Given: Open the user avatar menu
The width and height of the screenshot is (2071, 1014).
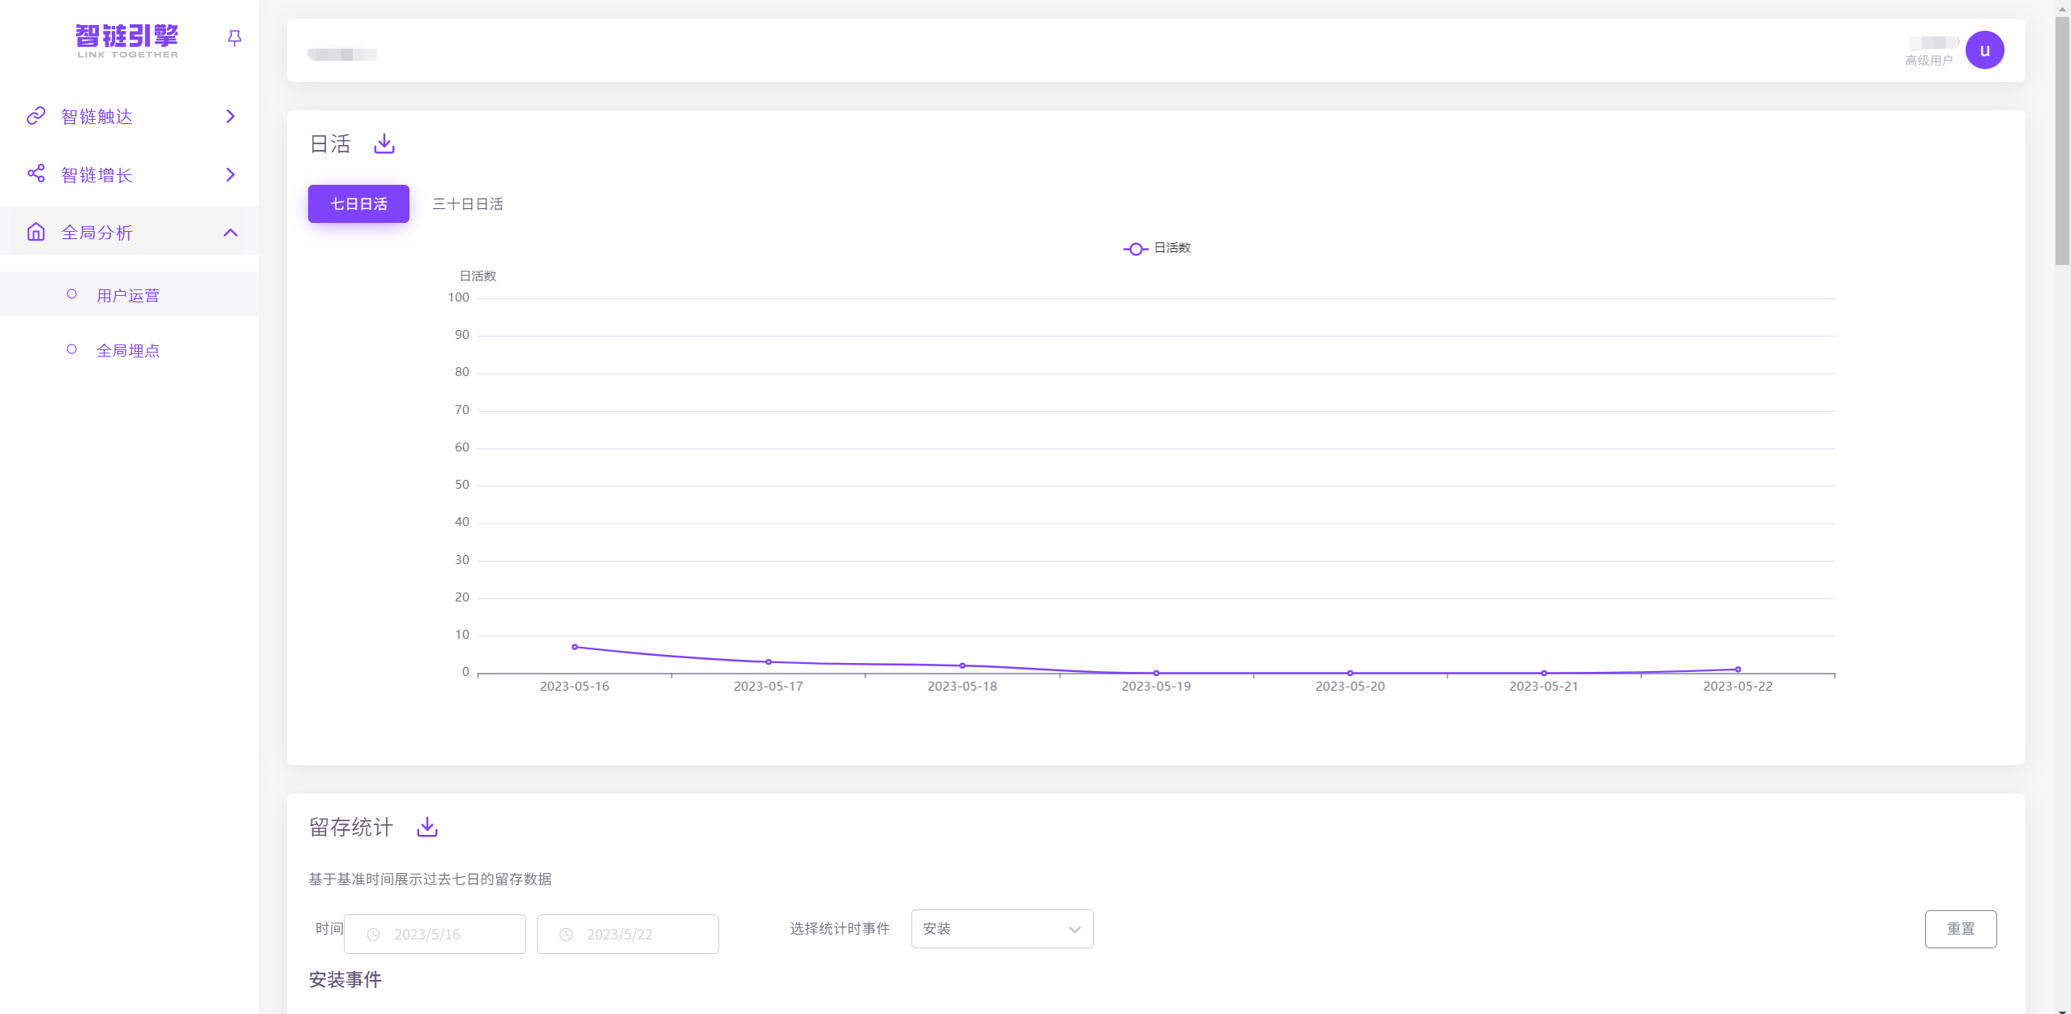Looking at the screenshot, I should [x=1984, y=50].
